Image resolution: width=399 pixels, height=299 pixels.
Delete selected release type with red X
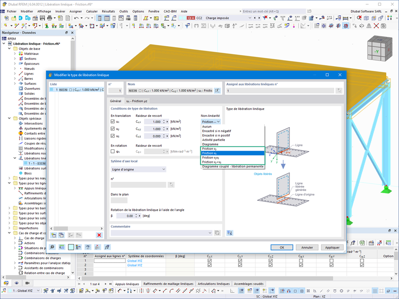(x=99, y=235)
